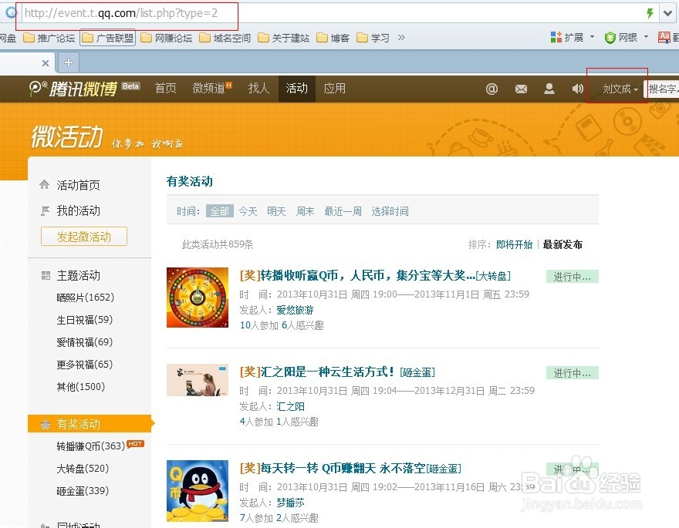Sort activities by 最新发布
This screenshot has width=679, height=528.
coord(562,245)
